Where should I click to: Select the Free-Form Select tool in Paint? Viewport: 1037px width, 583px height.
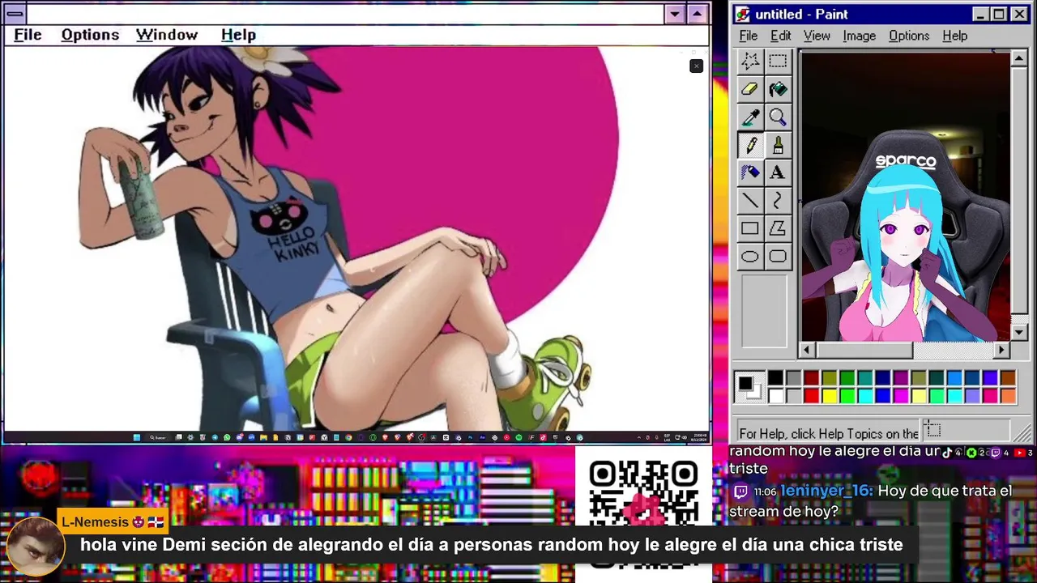click(750, 61)
